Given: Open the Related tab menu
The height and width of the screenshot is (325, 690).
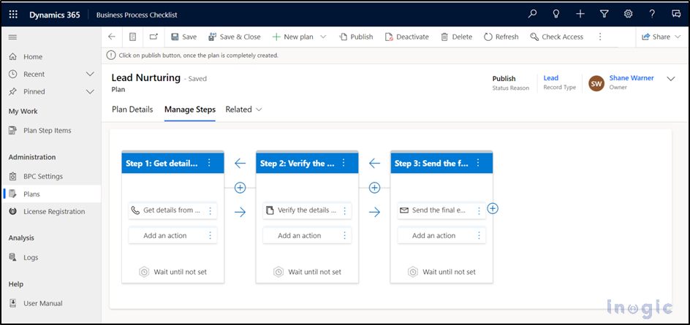Looking at the screenshot, I should click(243, 110).
